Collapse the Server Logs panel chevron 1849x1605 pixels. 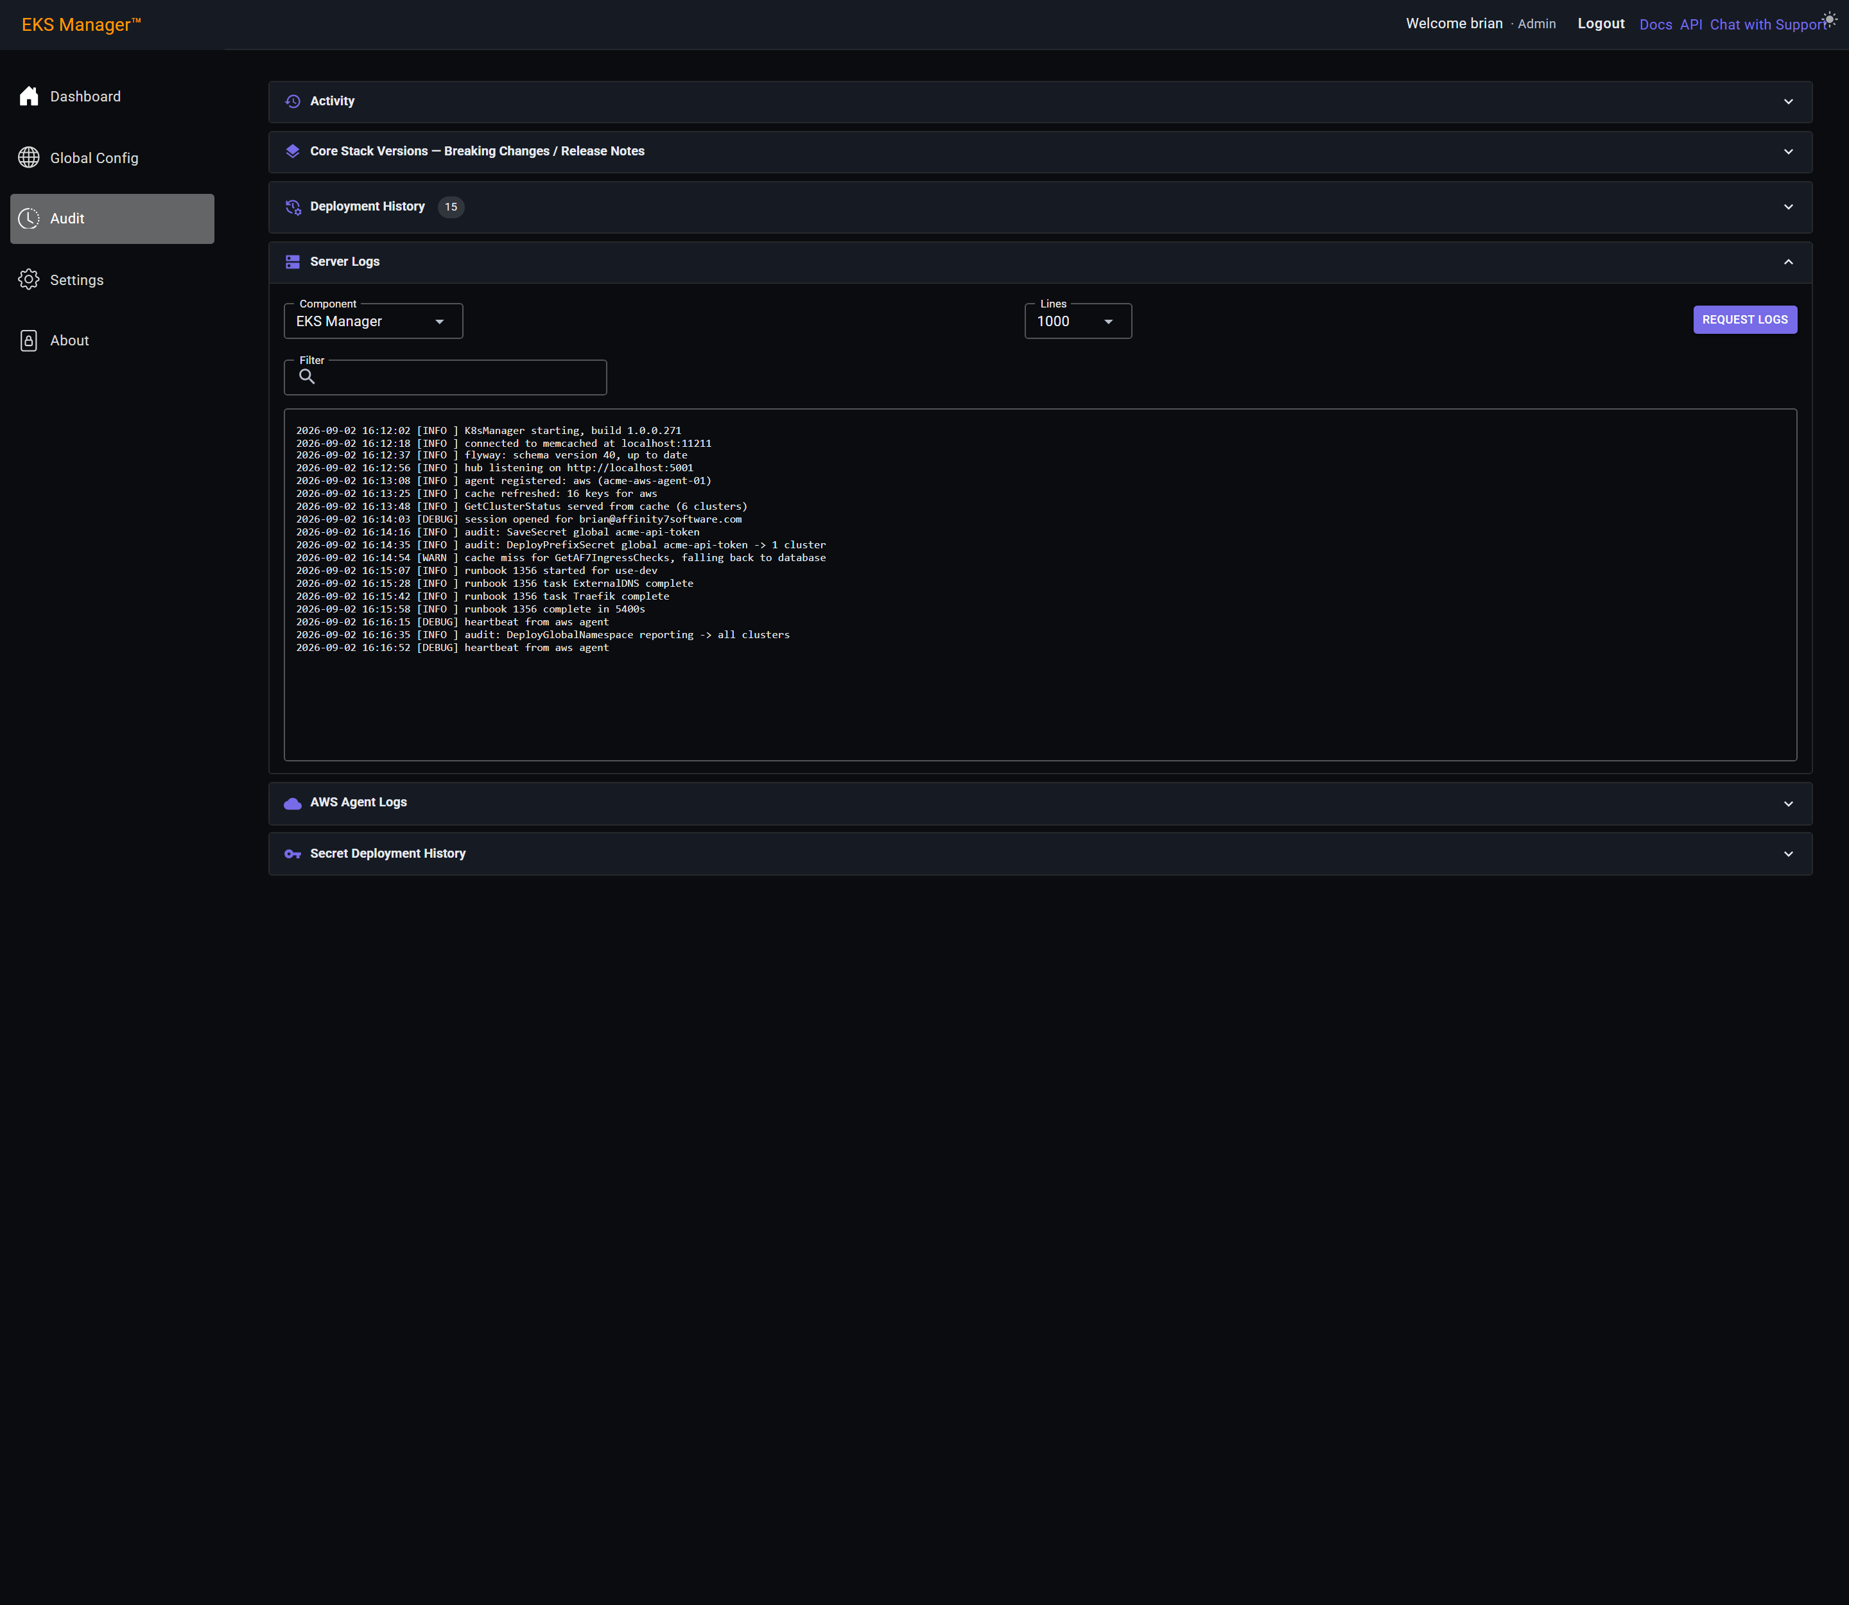1788,261
